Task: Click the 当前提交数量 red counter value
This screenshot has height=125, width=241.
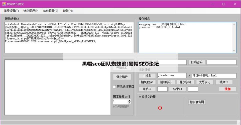Action: 160,108
